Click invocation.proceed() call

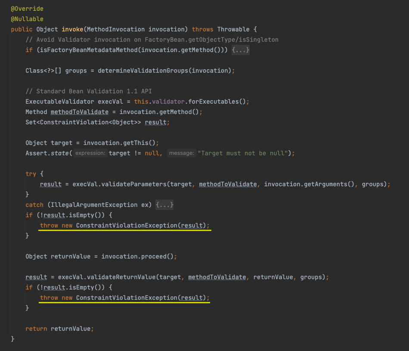click(137, 257)
